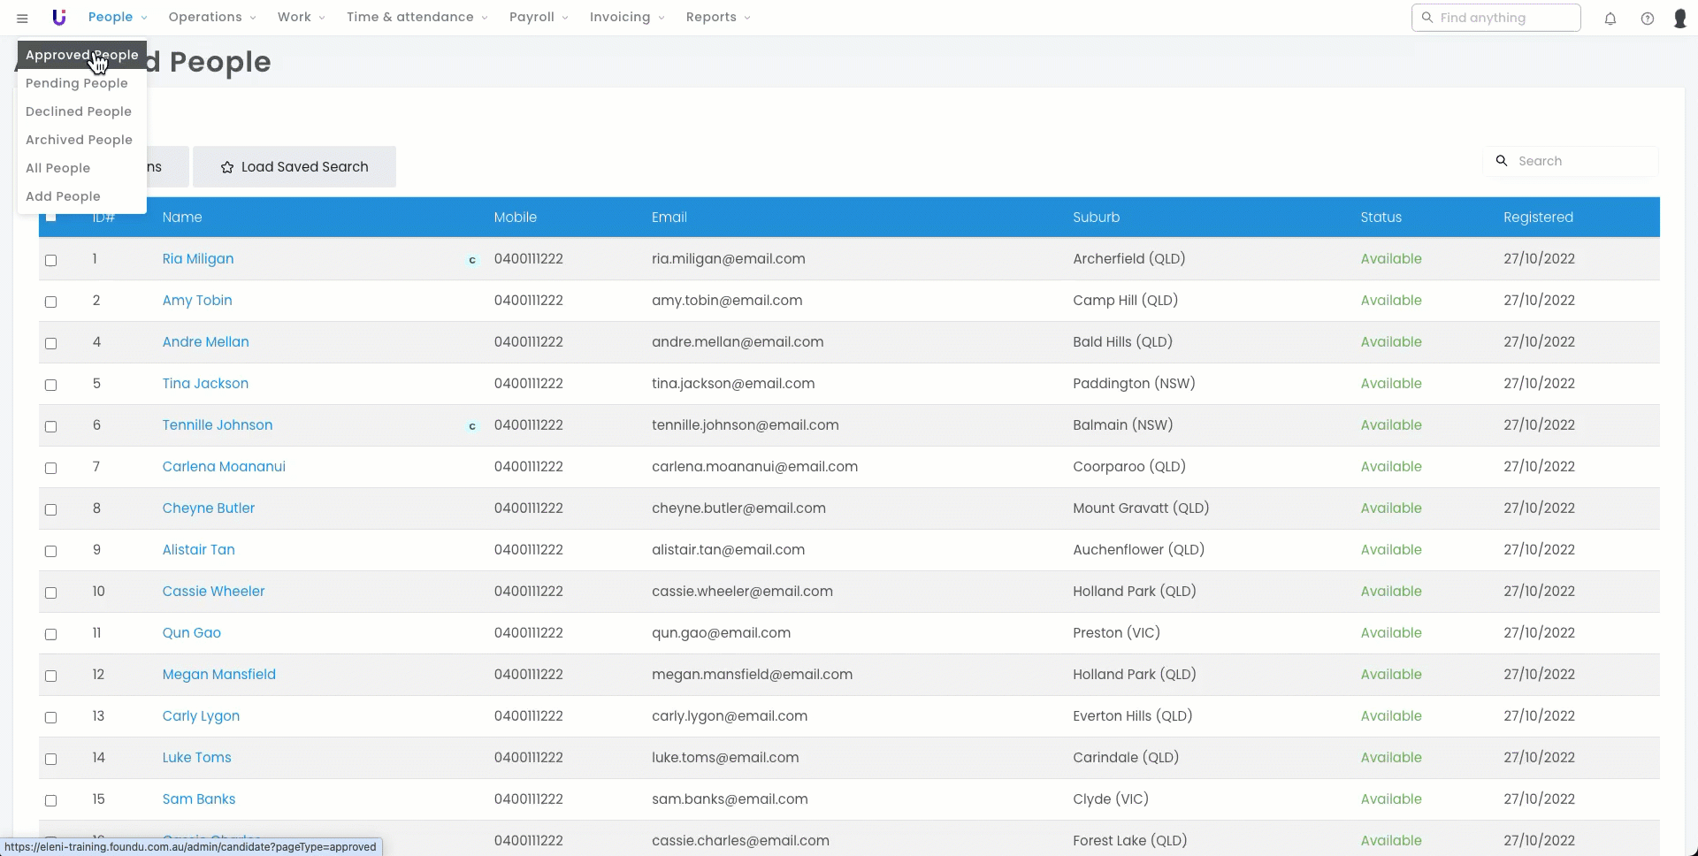Image resolution: width=1698 pixels, height=856 pixels.
Task: Open the user profile icon
Action: point(1679,19)
